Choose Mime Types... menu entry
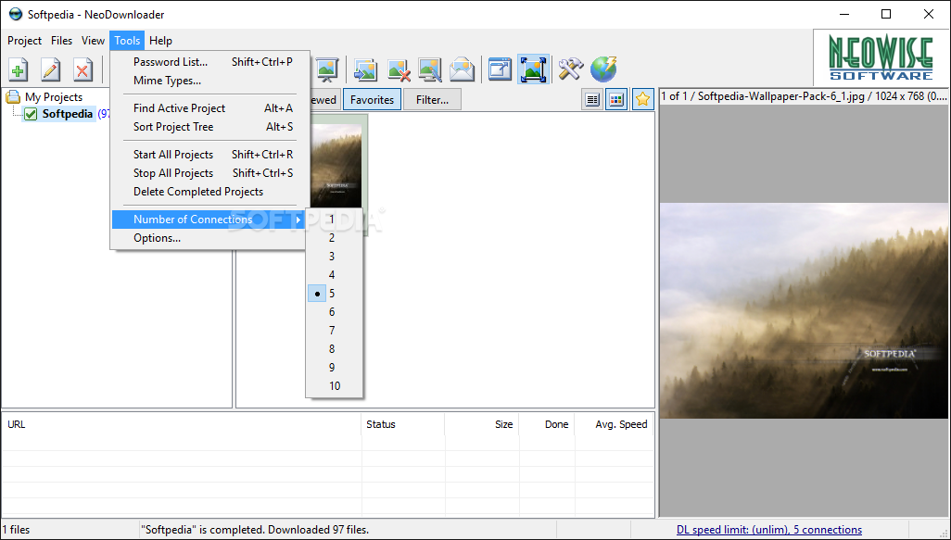Screen dimensions: 951x540 click(x=209, y=80)
